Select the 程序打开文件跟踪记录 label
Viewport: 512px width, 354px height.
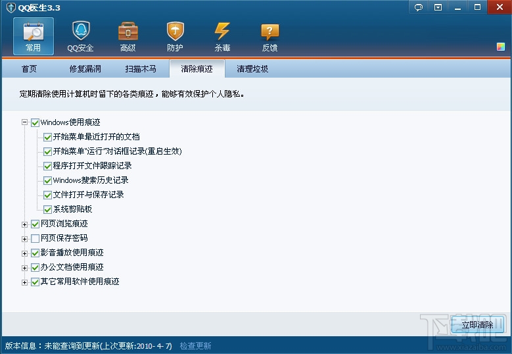point(93,166)
